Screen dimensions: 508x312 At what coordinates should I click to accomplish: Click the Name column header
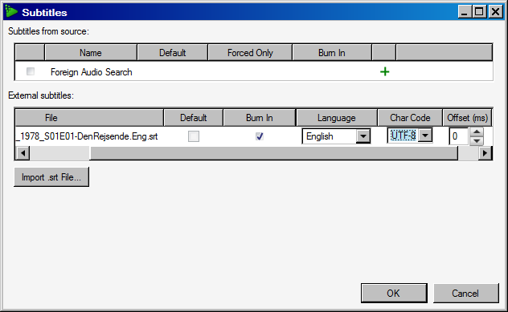click(91, 53)
